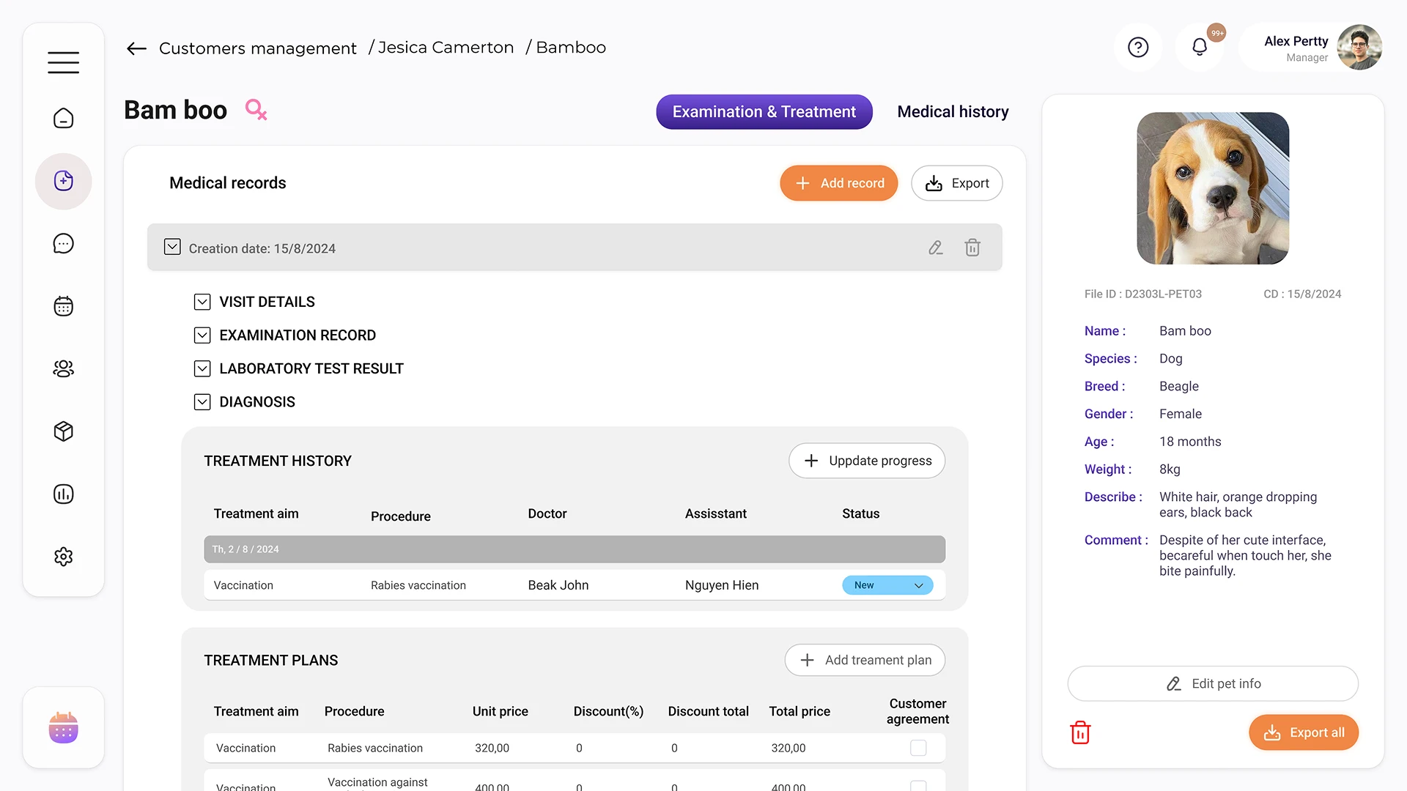Open the settings gear icon
The height and width of the screenshot is (791, 1407).
(63, 557)
